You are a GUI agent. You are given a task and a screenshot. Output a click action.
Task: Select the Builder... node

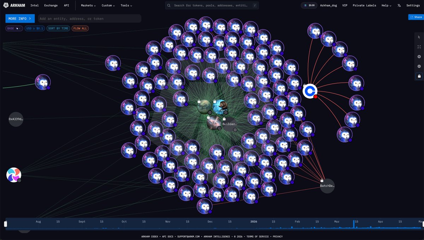tap(230, 124)
